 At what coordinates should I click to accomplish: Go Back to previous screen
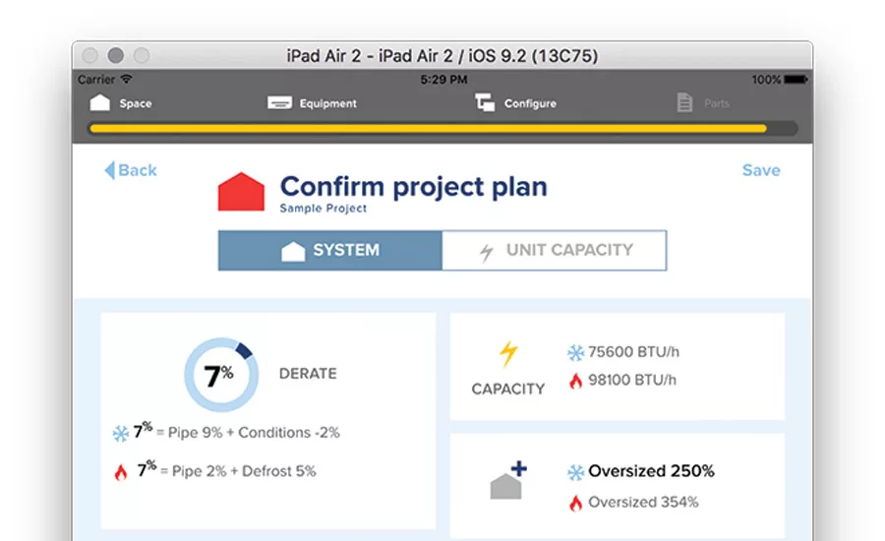(x=131, y=170)
